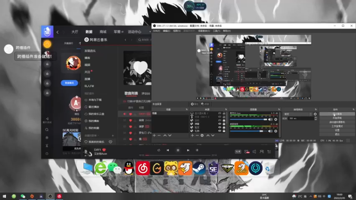Show hidden system tray icons chevron
This screenshot has width=356, height=200.
(x=310, y=196)
